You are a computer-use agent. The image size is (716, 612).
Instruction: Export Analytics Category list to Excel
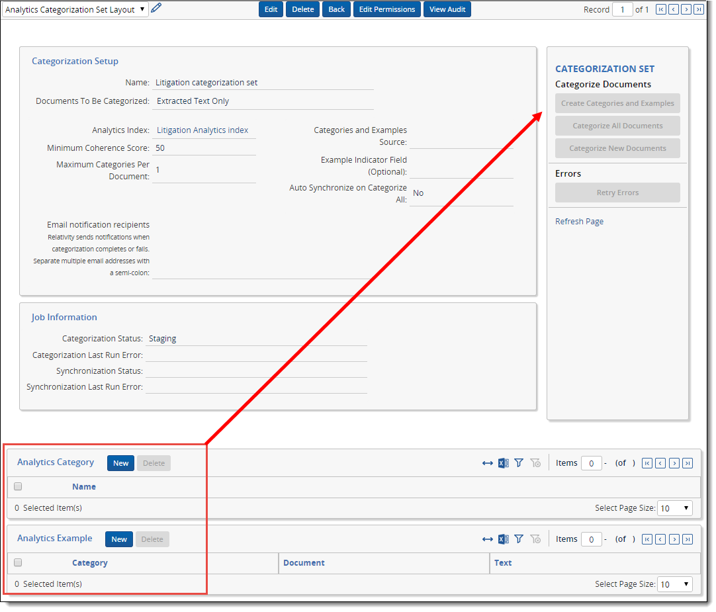(504, 463)
